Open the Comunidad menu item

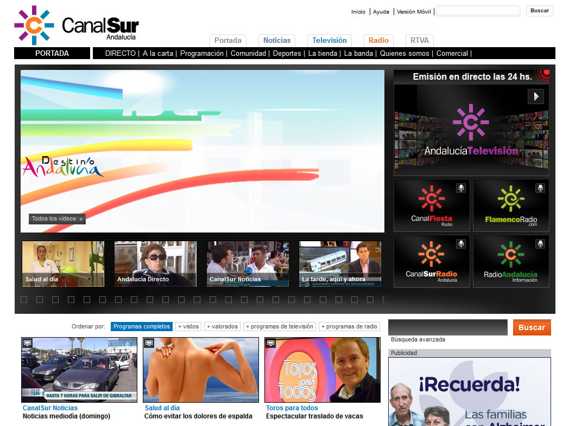248,53
